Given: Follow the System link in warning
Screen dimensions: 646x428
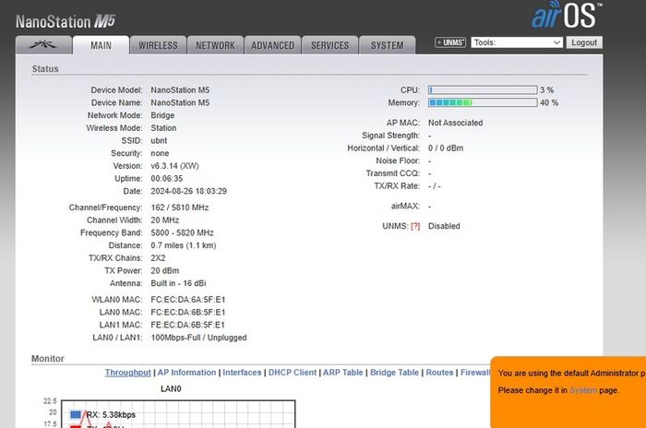Looking at the screenshot, I should click(x=583, y=390).
